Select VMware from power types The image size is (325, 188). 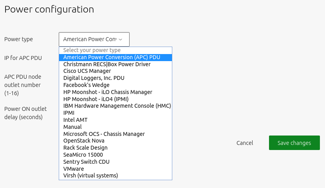[74, 169]
